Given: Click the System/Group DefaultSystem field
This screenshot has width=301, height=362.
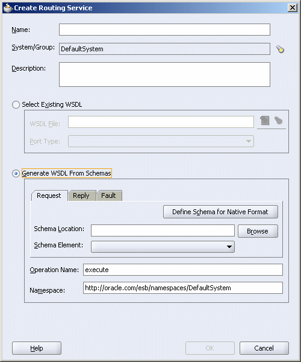Looking at the screenshot, I should click(x=165, y=49).
